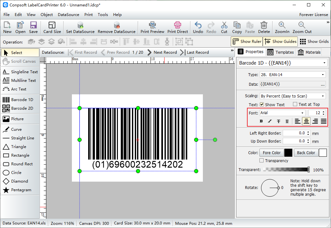
Task: Go to Next Record
Action: click(x=162, y=52)
